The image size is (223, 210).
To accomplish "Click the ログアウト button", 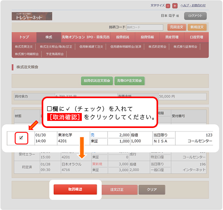I will (195, 16).
